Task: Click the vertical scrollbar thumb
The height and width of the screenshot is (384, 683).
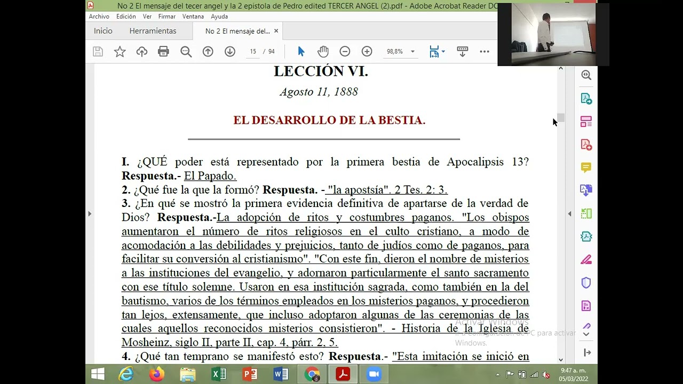Action: [561, 118]
